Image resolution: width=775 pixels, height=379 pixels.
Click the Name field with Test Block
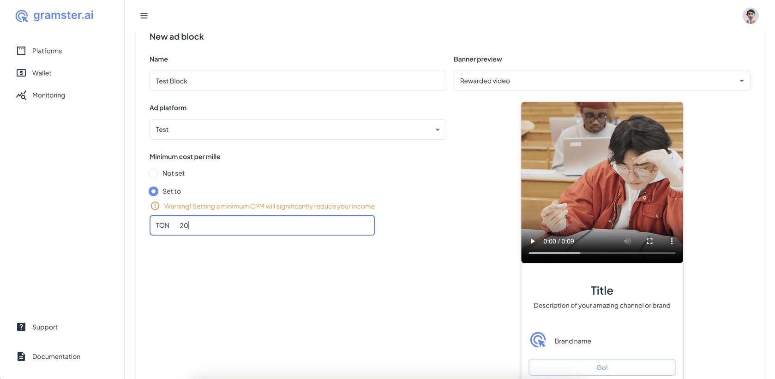click(x=298, y=81)
